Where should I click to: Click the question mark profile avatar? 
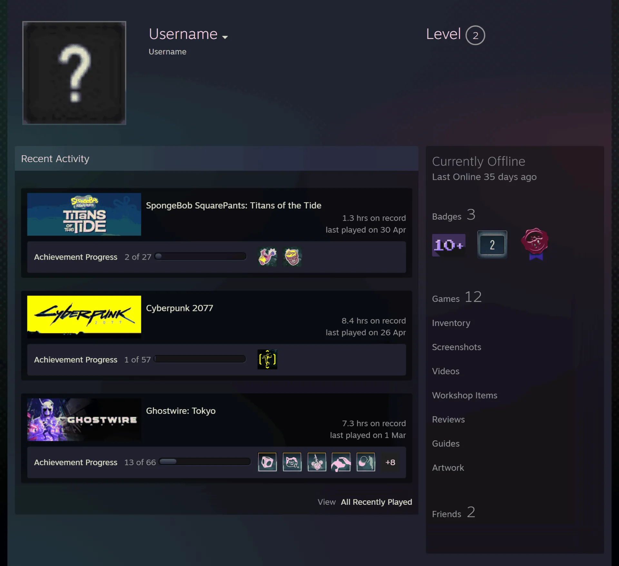coord(74,73)
